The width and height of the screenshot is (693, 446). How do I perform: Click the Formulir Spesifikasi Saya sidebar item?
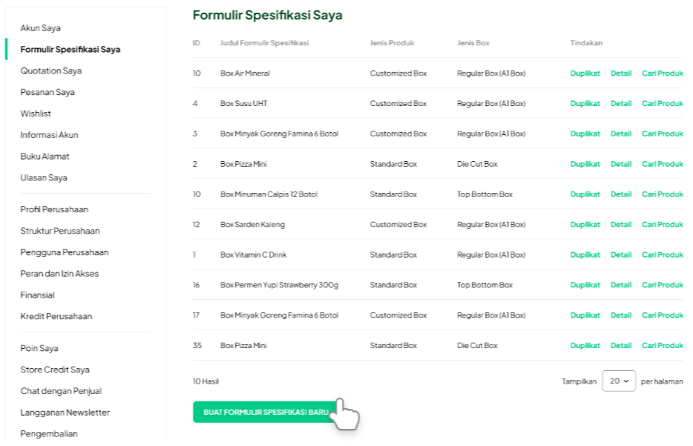(x=70, y=50)
